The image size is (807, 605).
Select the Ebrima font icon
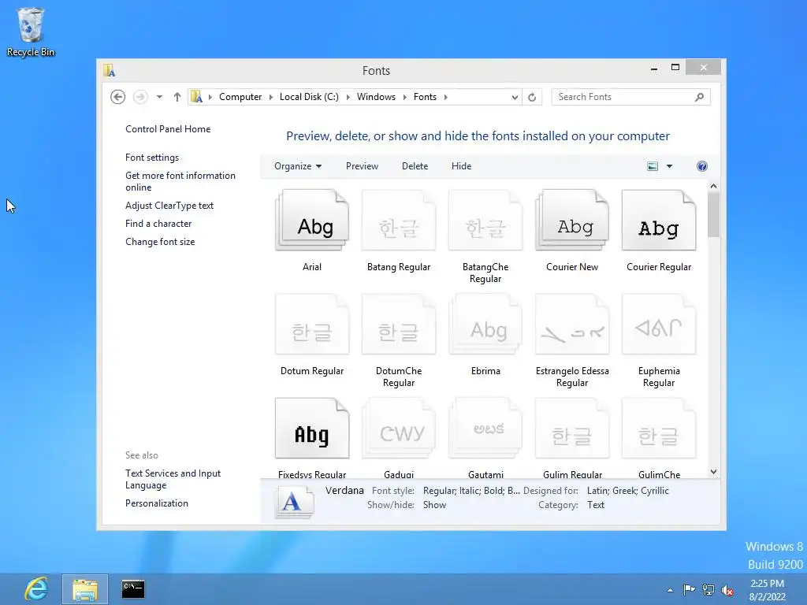coord(485,324)
